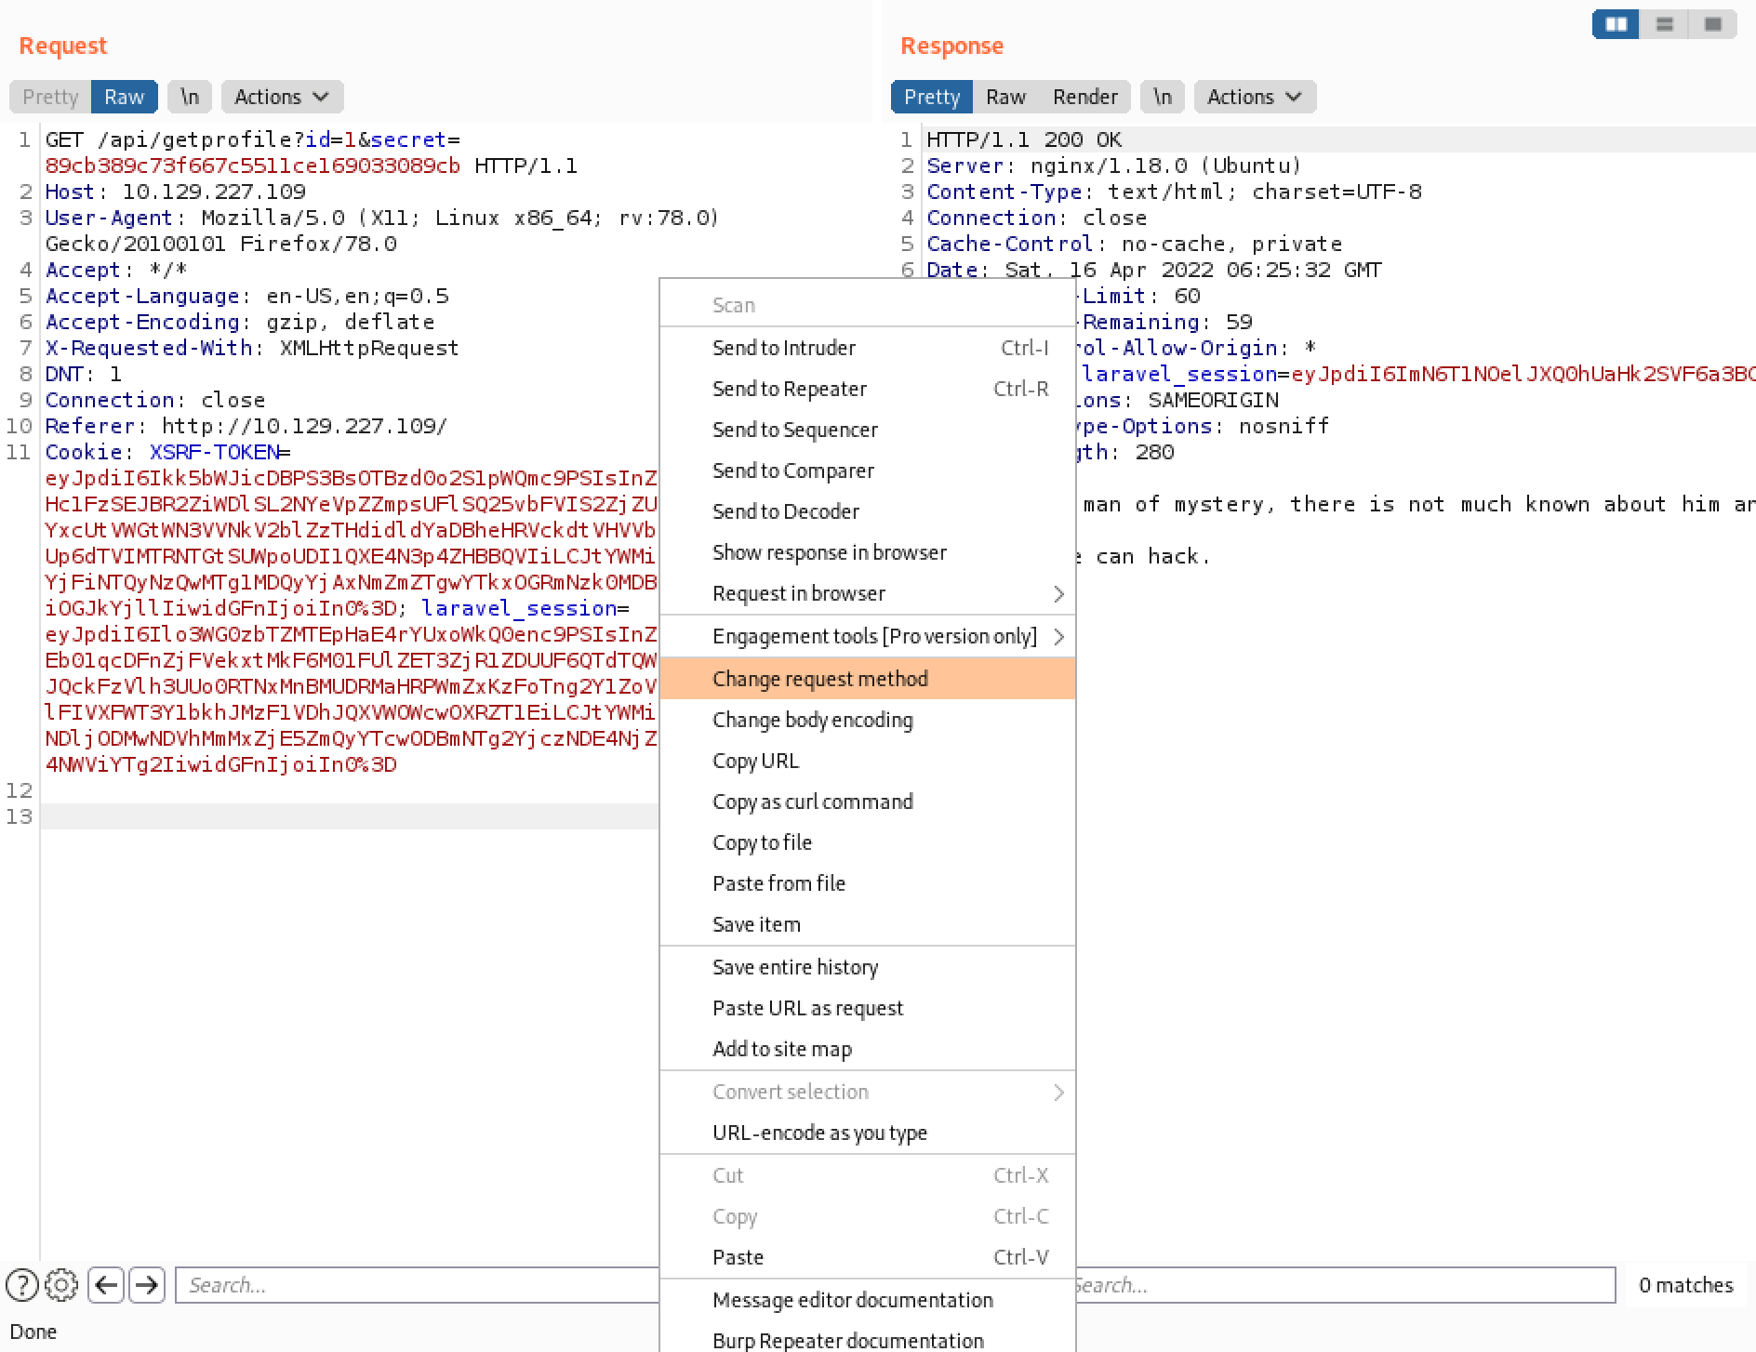
Task: Select Request Raw view
Action: click(x=125, y=97)
